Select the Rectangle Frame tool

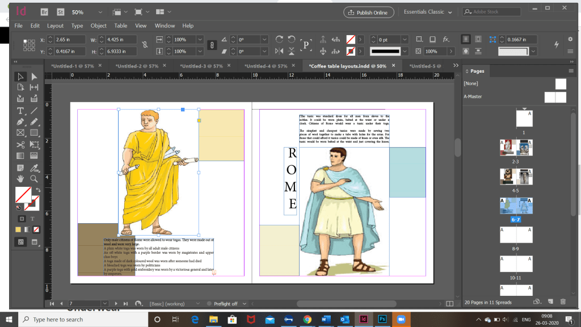tap(20, 133)
